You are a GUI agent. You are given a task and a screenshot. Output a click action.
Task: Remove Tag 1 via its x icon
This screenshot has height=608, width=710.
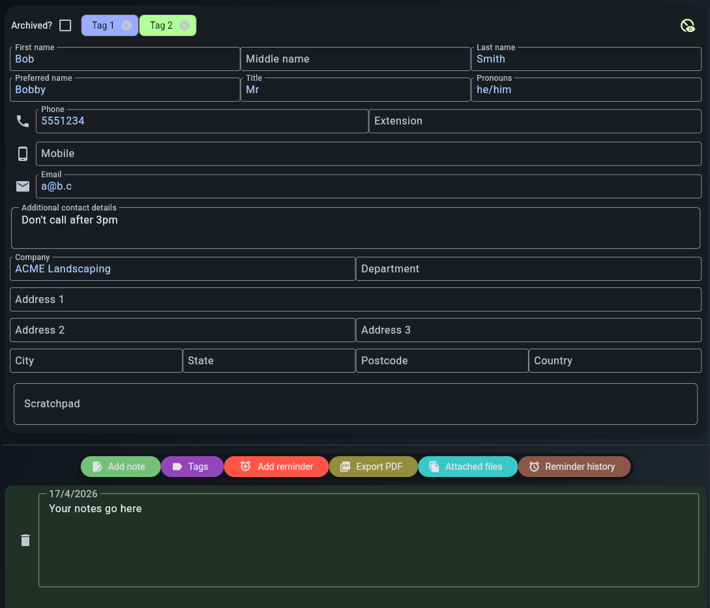(126, 25)
